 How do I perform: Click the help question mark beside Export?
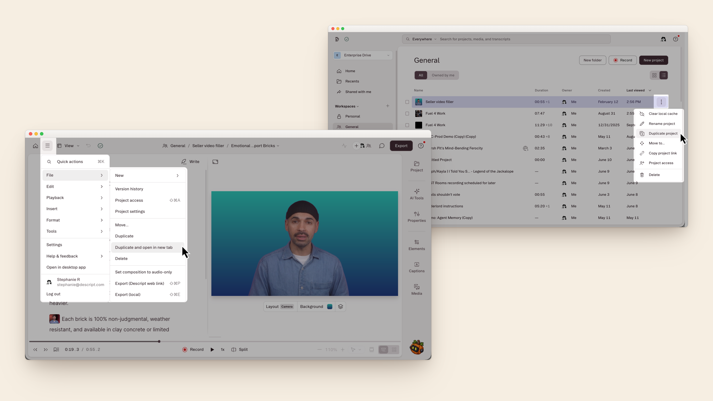(x=421, y=146)
